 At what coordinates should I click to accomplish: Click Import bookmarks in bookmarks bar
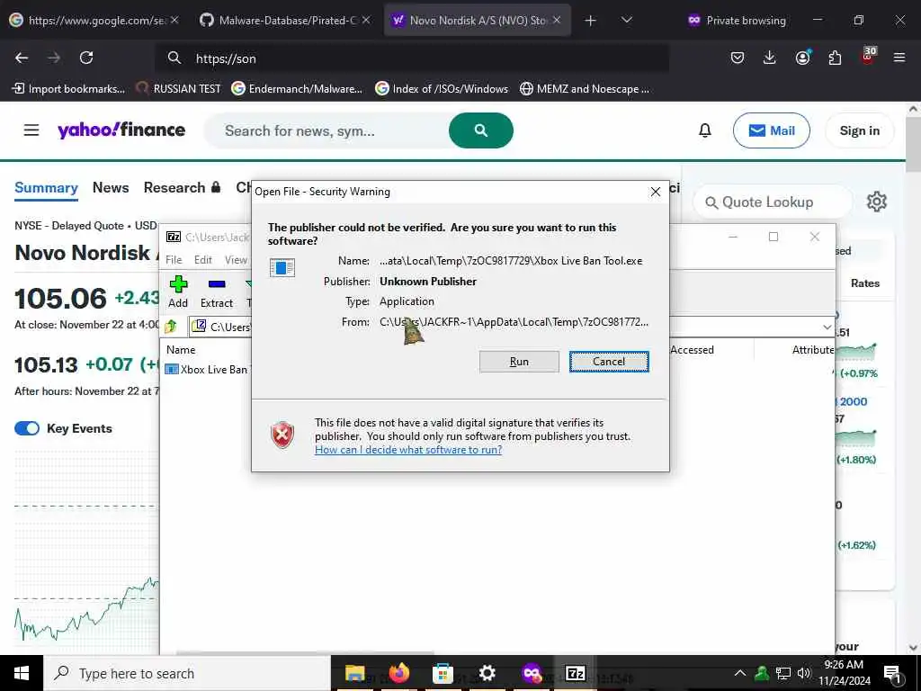(68, 89)
